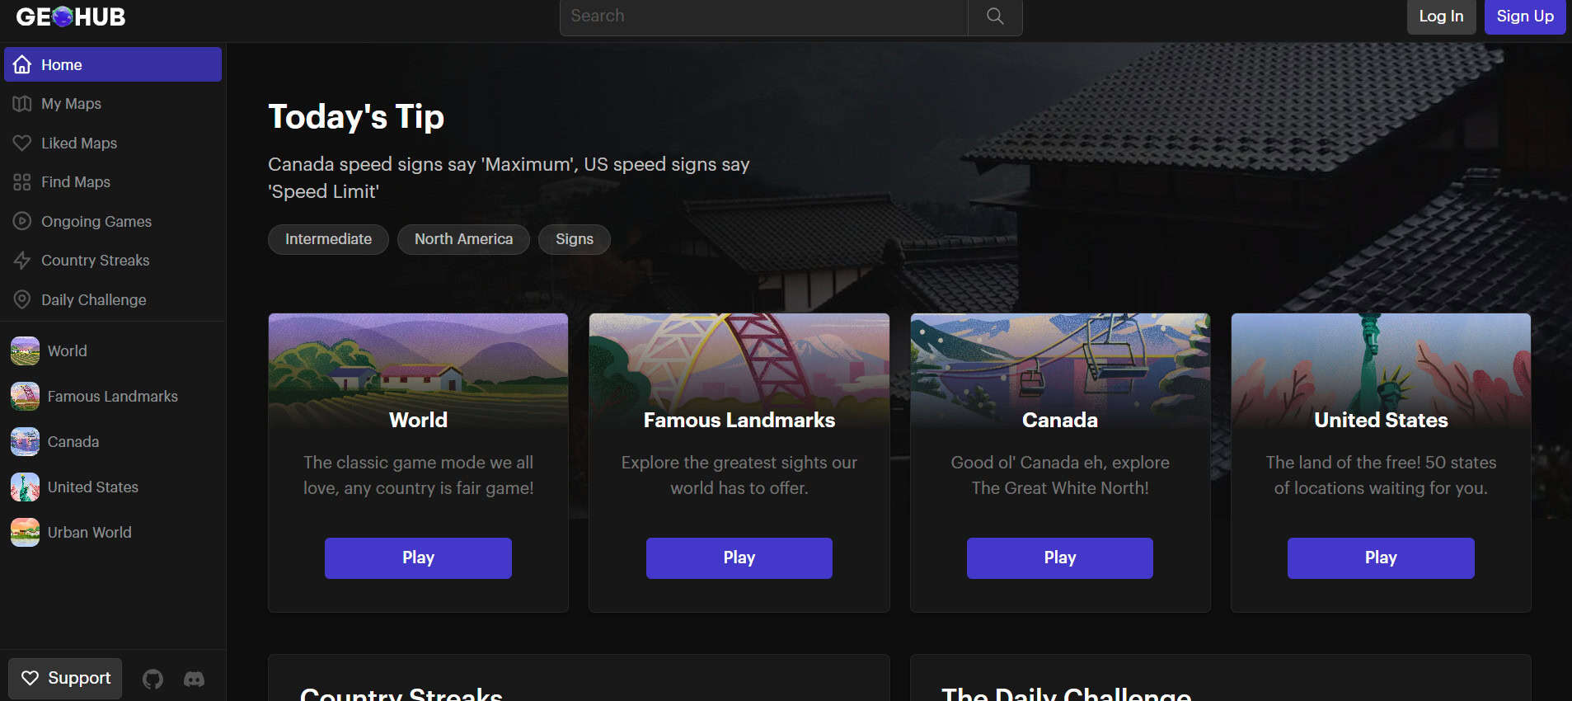Open the My Maps section

(70, 103)
